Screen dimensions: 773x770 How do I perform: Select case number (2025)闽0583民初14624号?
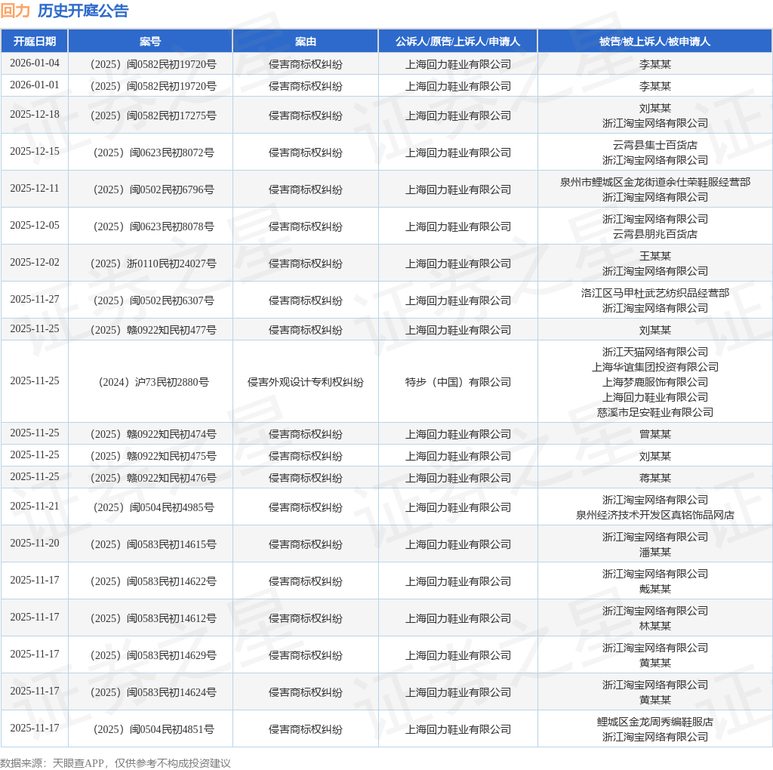tap(153, 692)
